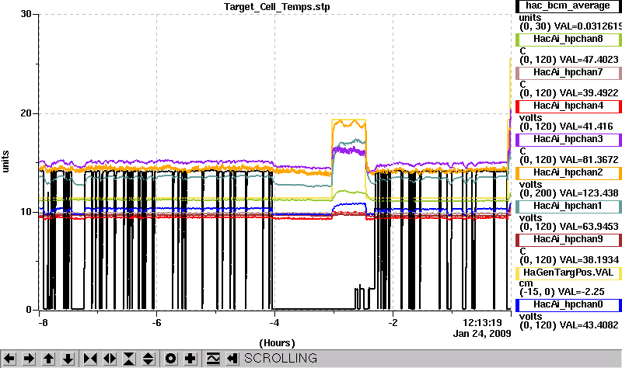Pan the plot right with the right arrow
The width and height of the screenshot is (622, 368).
[x=29, y=359]
